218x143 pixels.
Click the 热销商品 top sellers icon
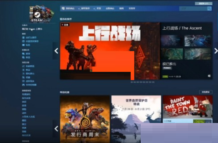point(23,66)
